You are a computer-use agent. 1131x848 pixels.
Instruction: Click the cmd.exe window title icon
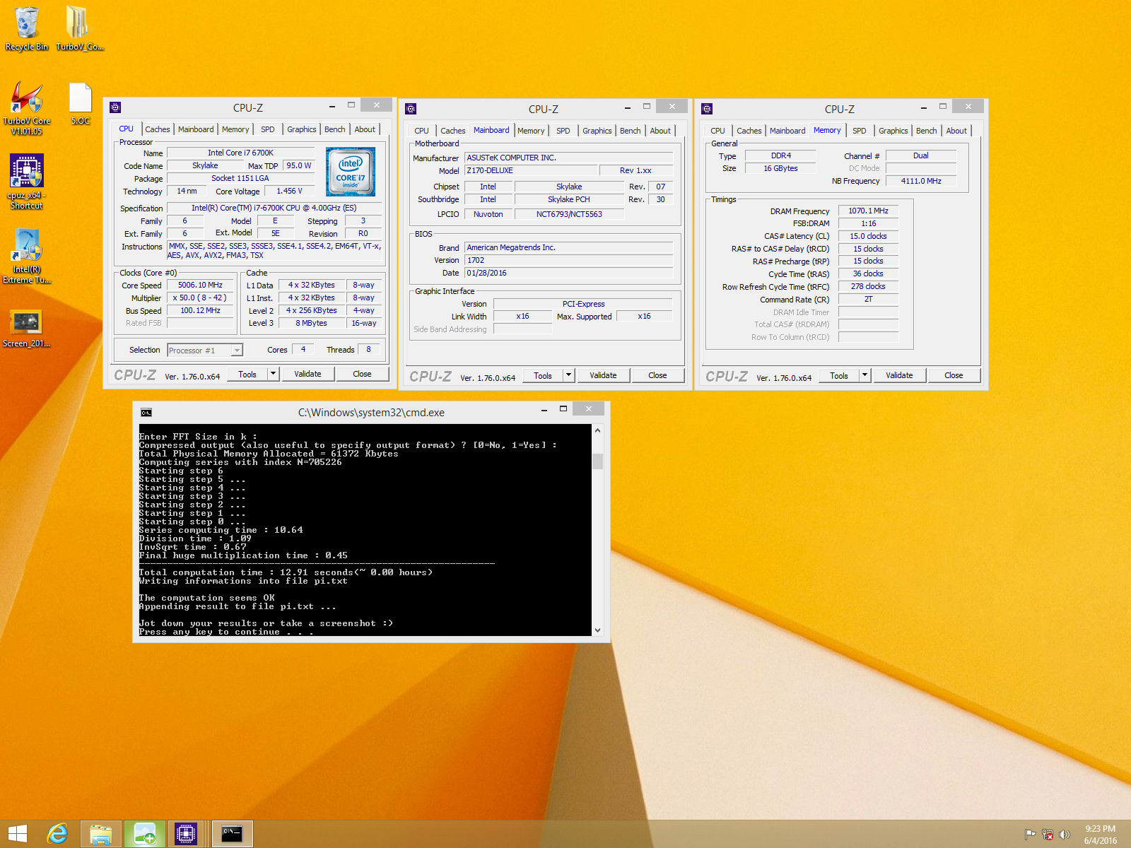click(x=146, y=413)
